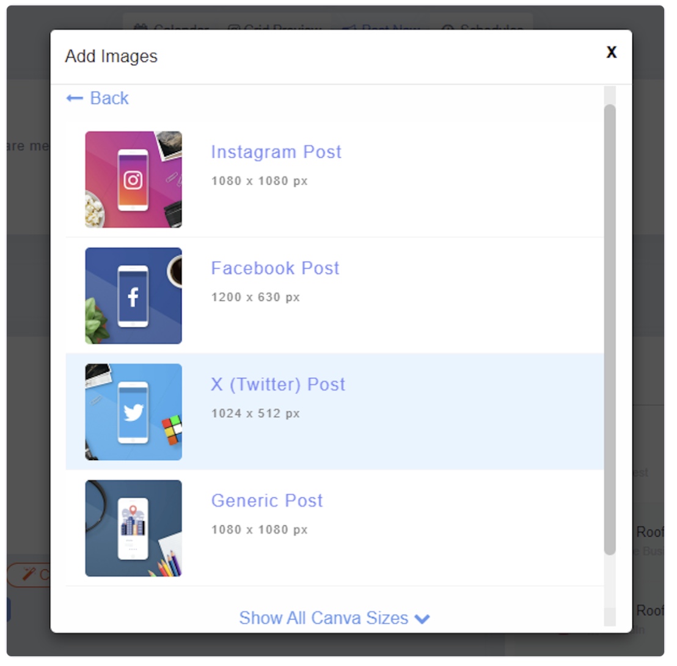
Task: Select the Generic Post city thumbnail
Action: point(133,528)
